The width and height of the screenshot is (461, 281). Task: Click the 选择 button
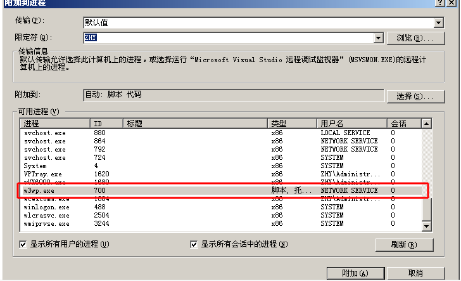coord(411,96)
